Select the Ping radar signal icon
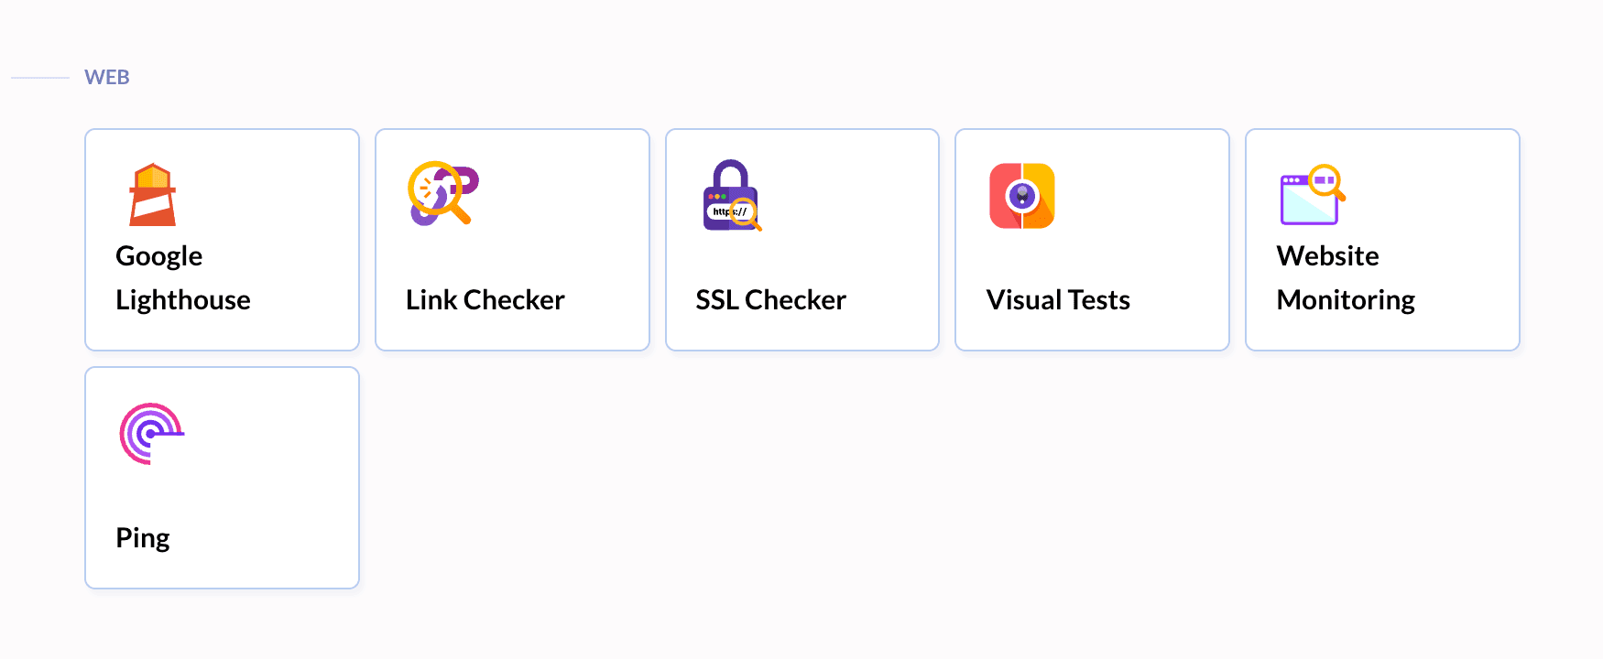The image size is (1603, 659). click(150, 434)
